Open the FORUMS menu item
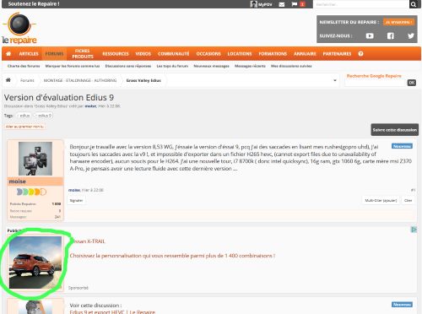The image size is (422, 314). [54, 53]
